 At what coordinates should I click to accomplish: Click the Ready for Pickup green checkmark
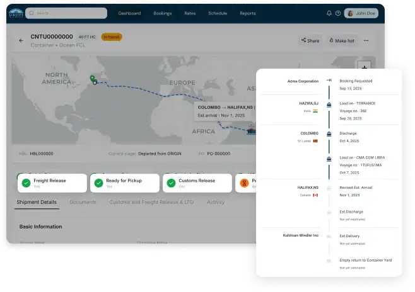98,183
